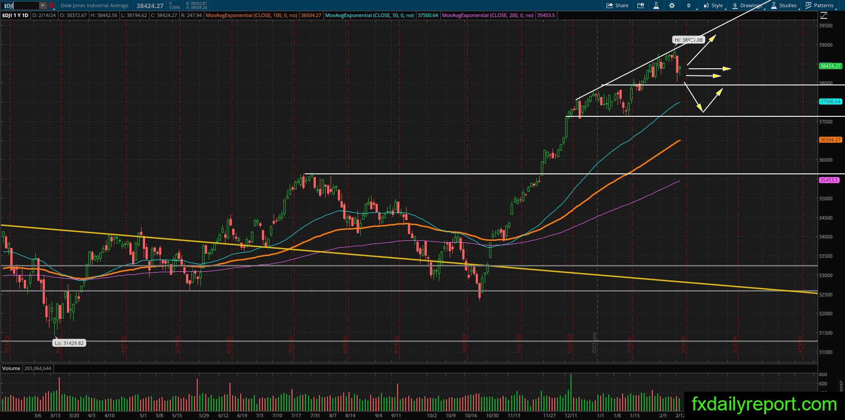This screenshot has height=420, width=845.
Task: Select the MovAvgExponential 100 study label
Action: pos(252,15)
